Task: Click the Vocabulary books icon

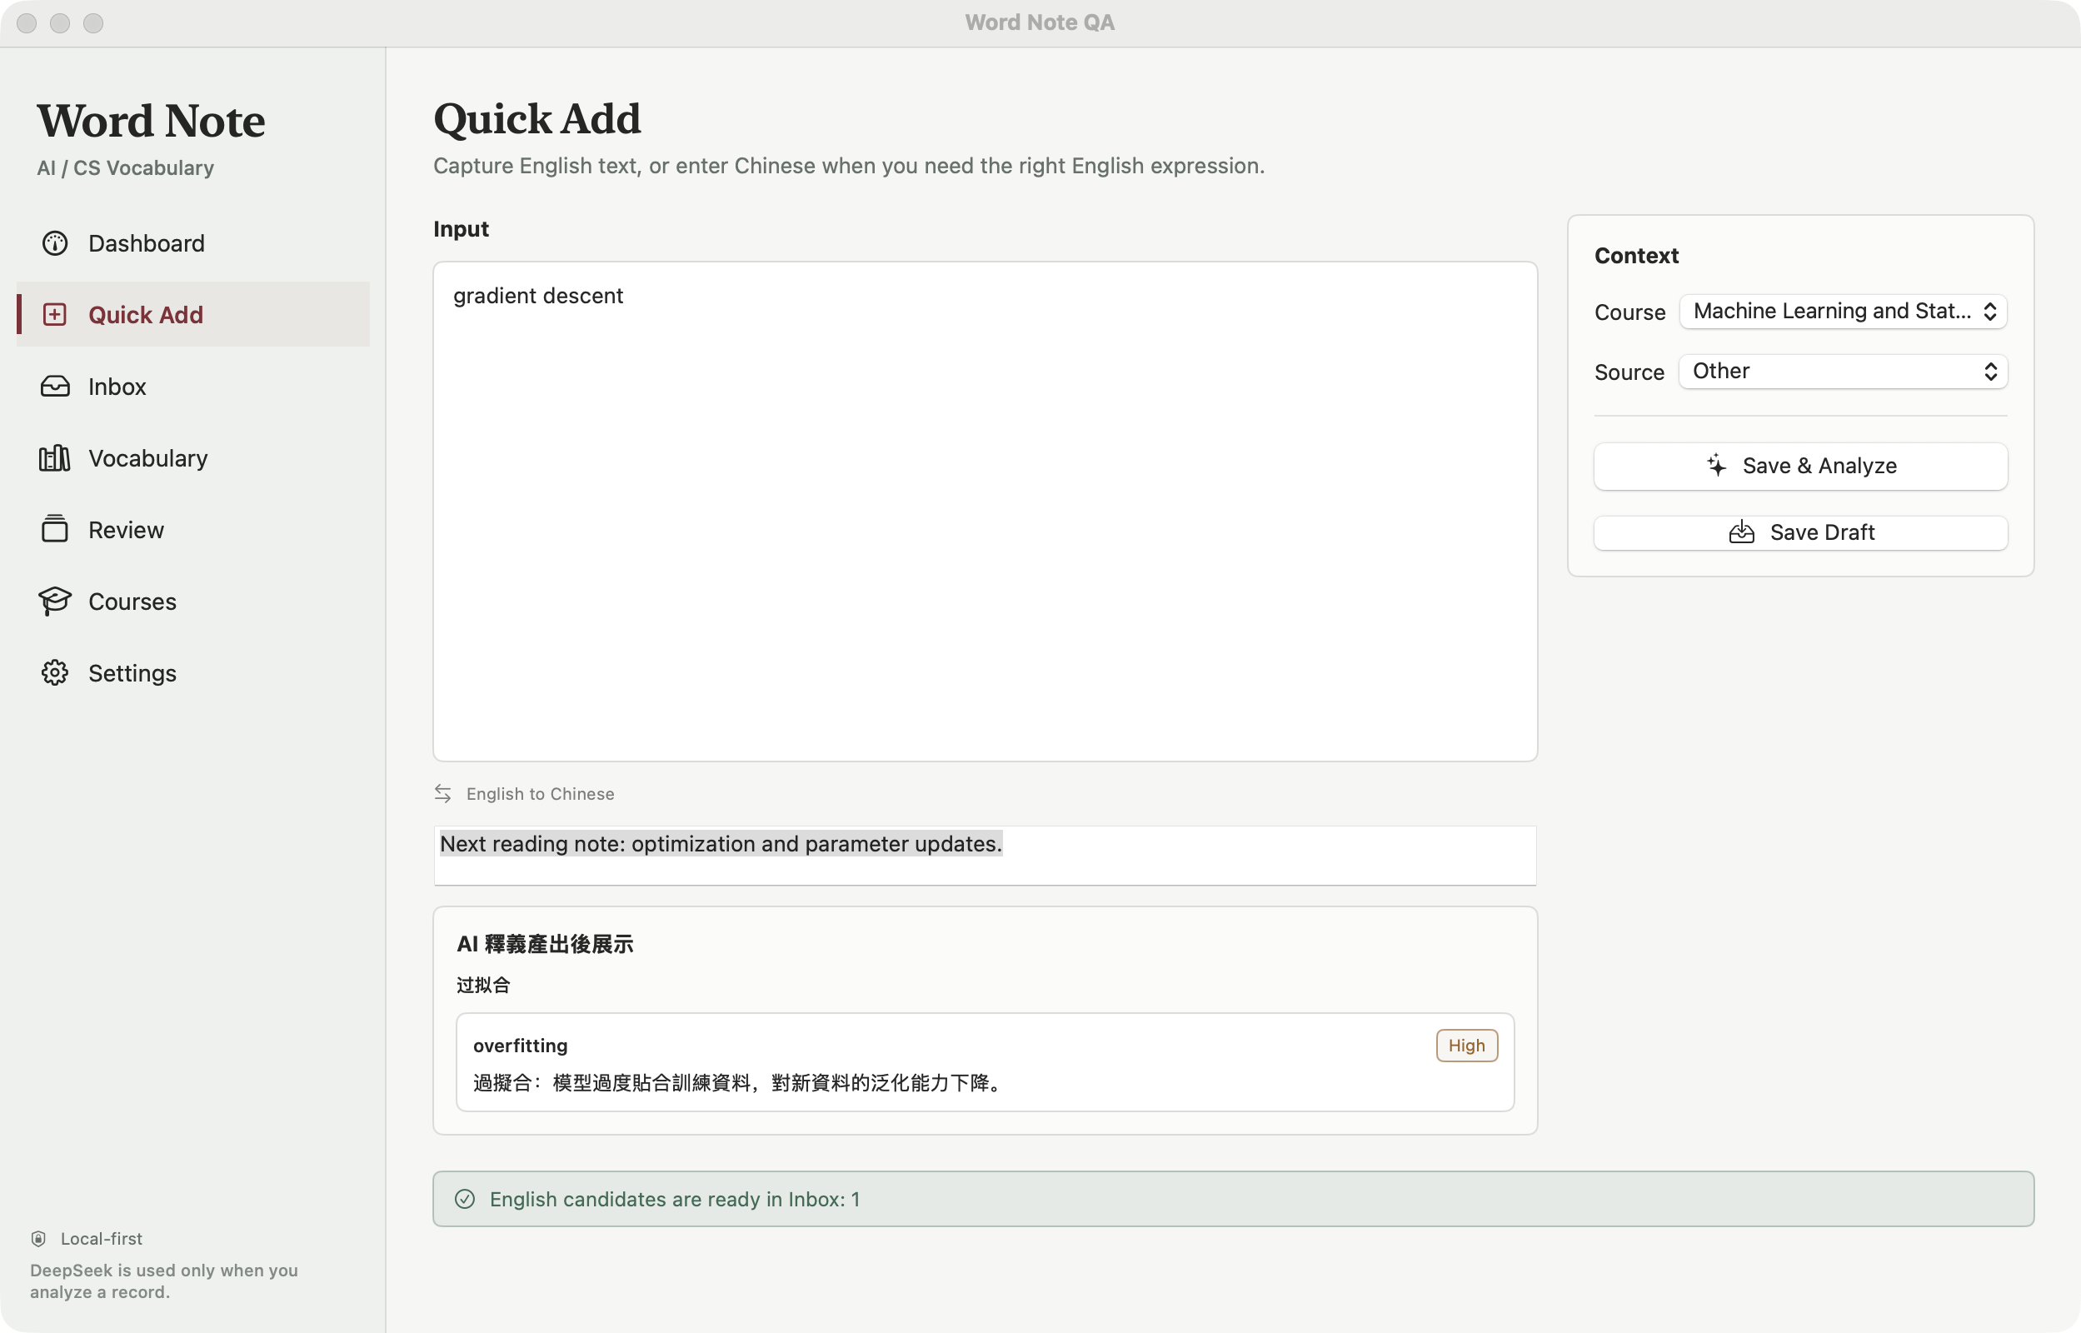Action: (54, 458)
